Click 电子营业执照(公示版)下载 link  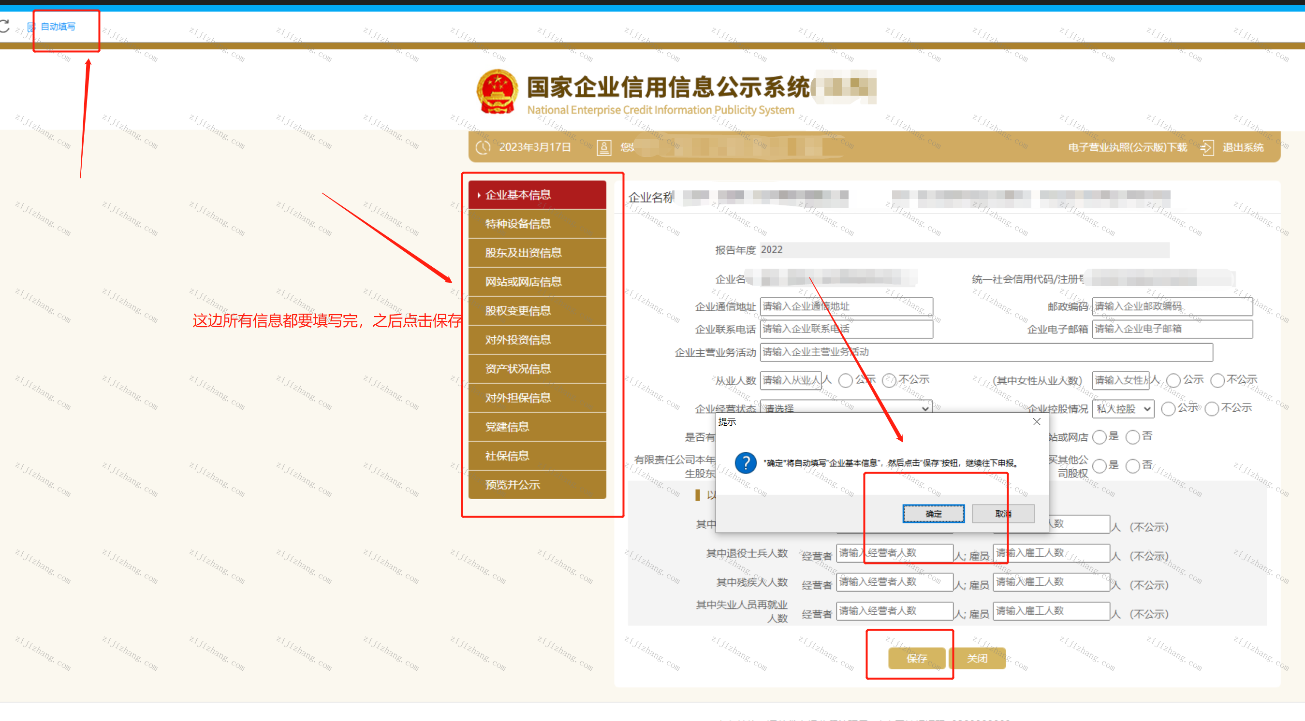(x=1128, y=147)
